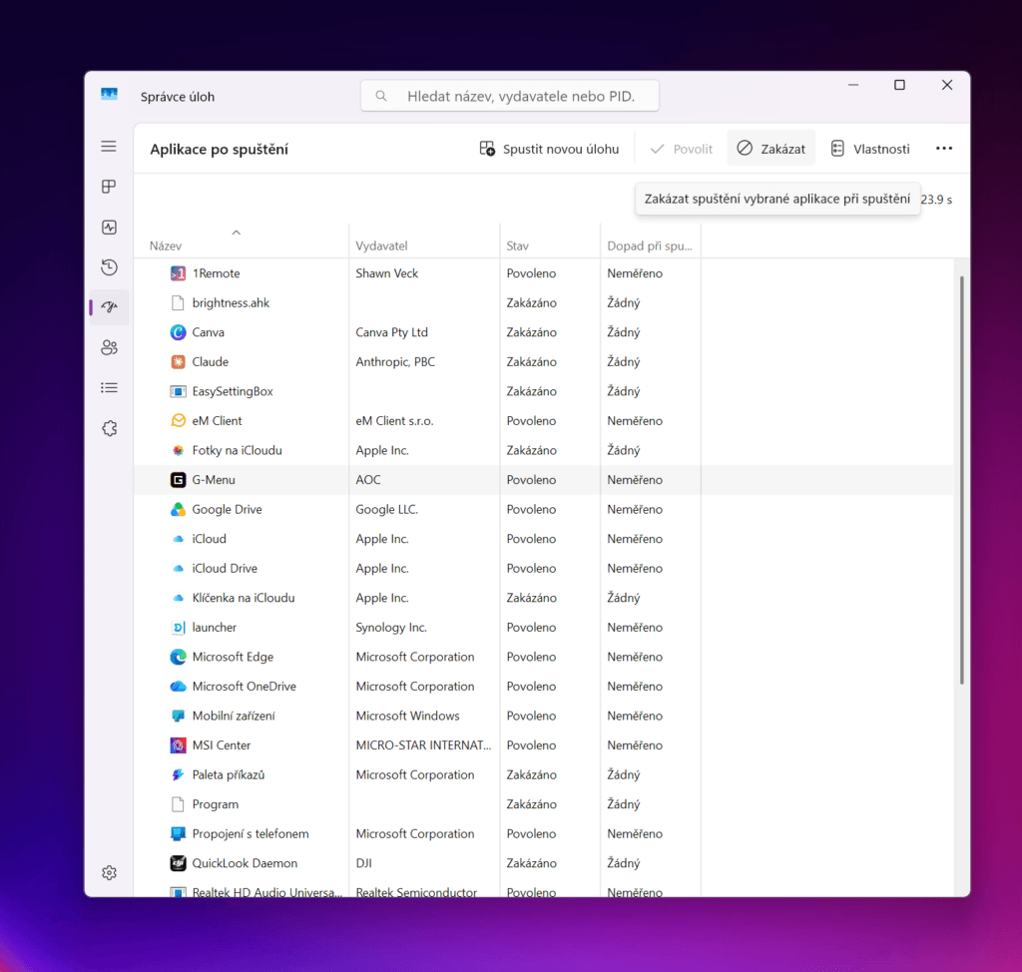Click MICRO-STAR INTERNAT... publisher cell
The width and height of the screenshot is (1022, 972).
(x=423, y=745)
